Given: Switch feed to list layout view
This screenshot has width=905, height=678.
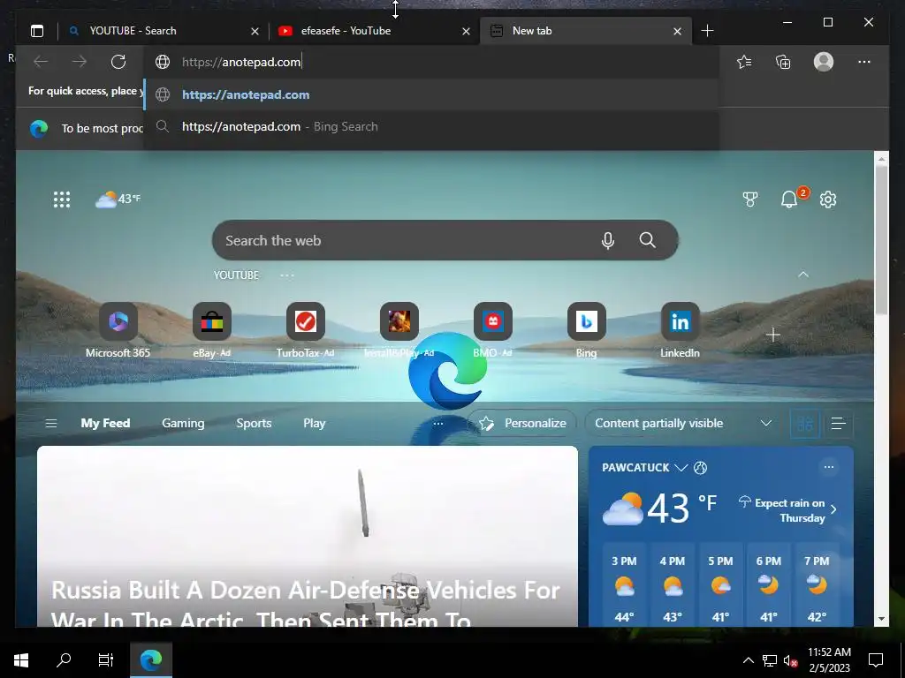Looking at the screenshot, I should [x=838, y=424].
